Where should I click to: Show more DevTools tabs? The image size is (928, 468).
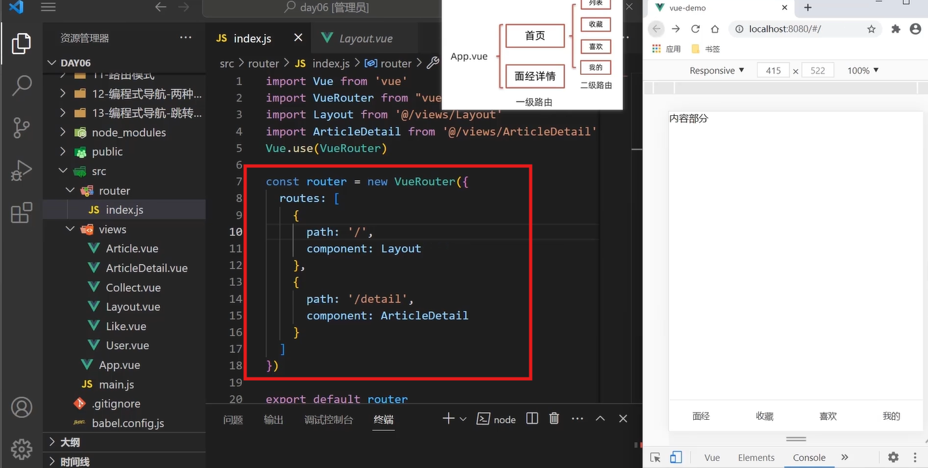845,457
